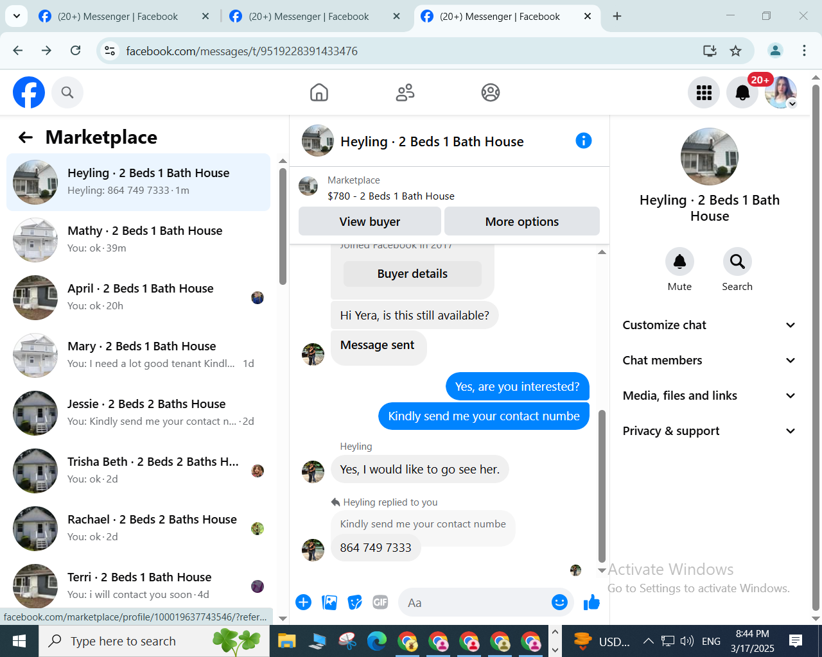Open the Facebook search magnifier
This screenshot has width=822, height=657.
pos(67,92)
